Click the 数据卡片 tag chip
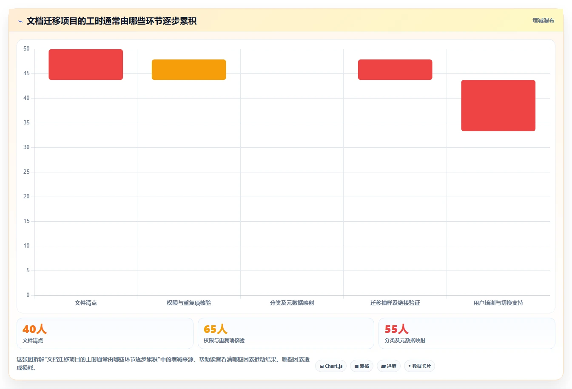The height and width of the screenshot is (389, 572). click(x=419, y=366)
